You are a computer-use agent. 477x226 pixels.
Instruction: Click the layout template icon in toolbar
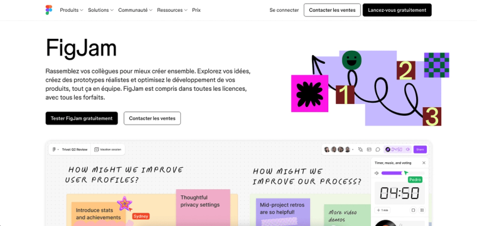click(x=369, y=149)
